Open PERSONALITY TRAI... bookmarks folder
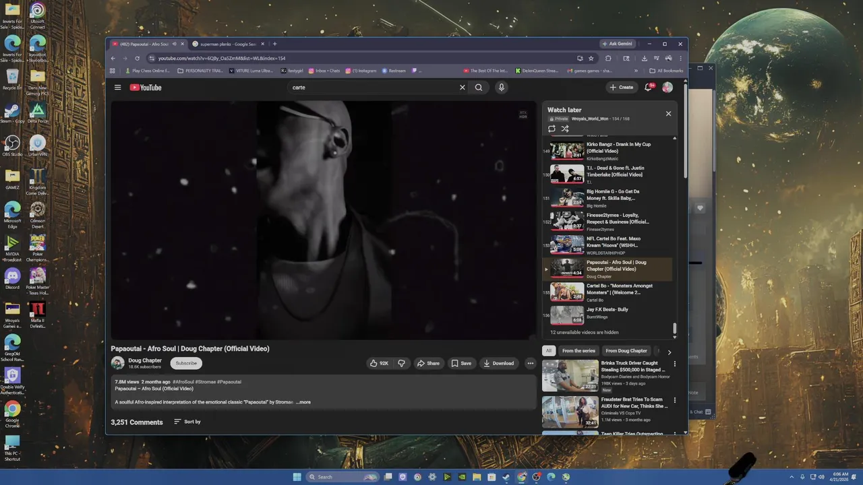 pyautogui.click(x=200, y=71)
